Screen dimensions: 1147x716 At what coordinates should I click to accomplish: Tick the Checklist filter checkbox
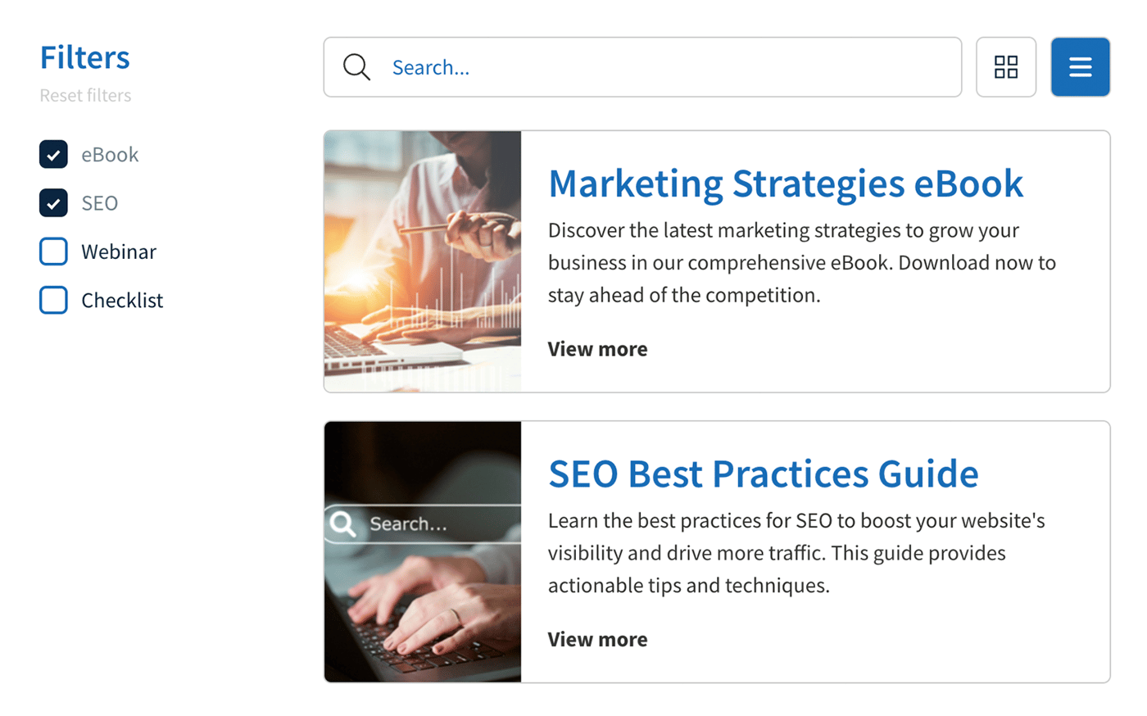pos(53,300)
